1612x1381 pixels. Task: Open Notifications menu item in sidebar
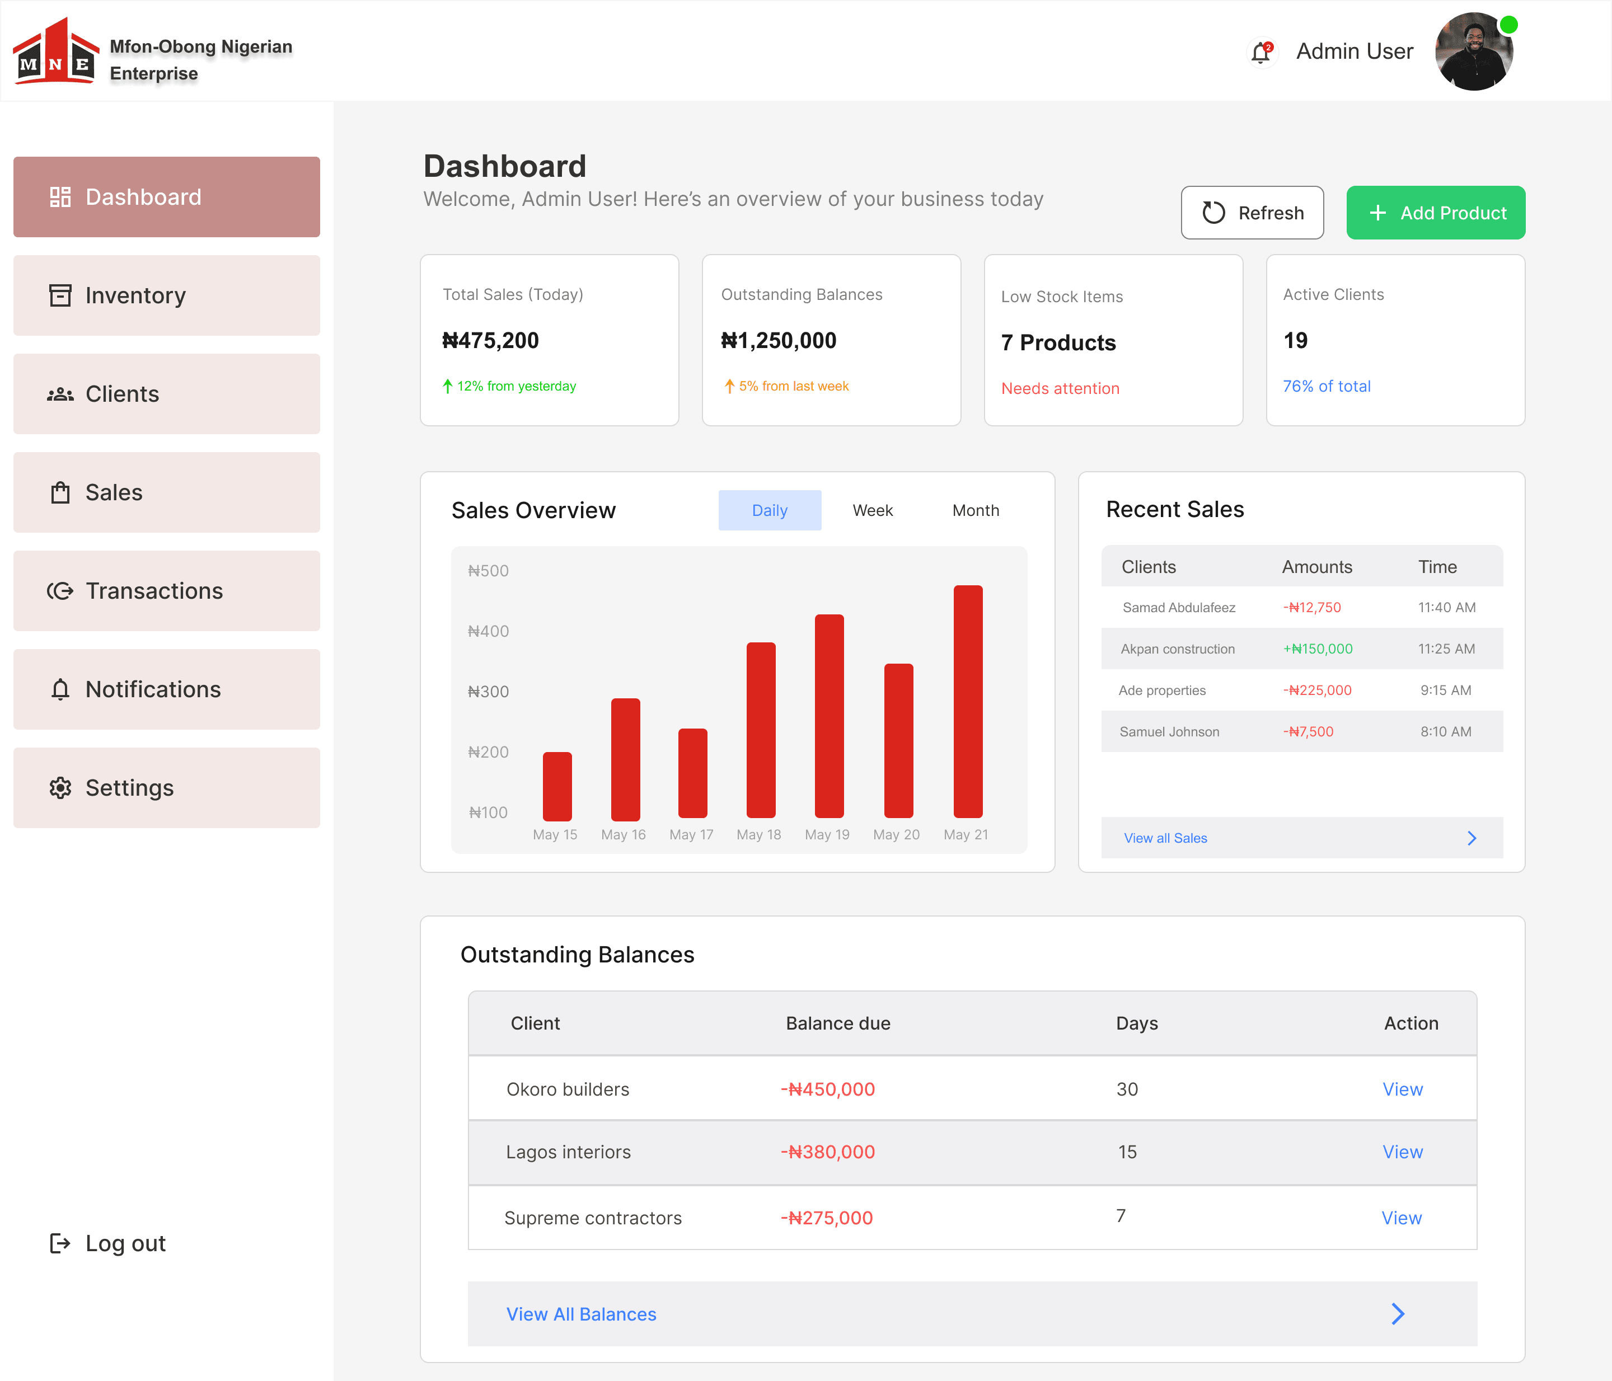click(x=166, y=689)
